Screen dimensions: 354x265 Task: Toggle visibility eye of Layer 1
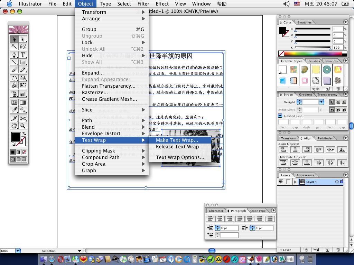281,181
